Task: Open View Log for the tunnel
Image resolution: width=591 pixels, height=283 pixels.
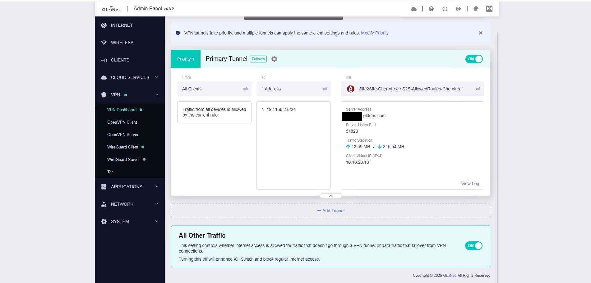Action: (x=470, y=184)
